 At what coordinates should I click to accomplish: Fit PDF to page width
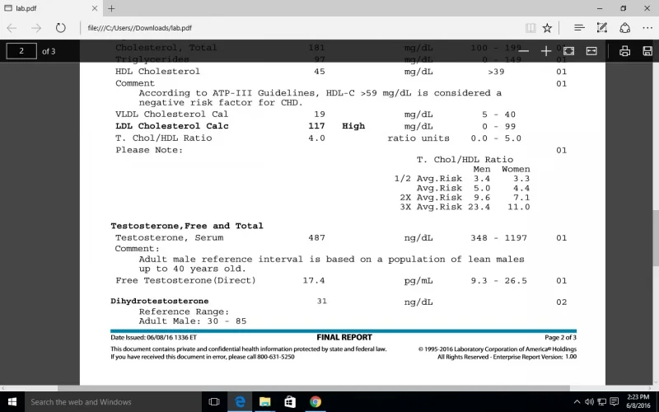(591, 51)
